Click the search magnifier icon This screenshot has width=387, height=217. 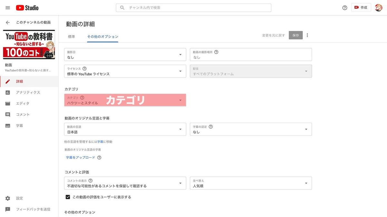point(122,8)
